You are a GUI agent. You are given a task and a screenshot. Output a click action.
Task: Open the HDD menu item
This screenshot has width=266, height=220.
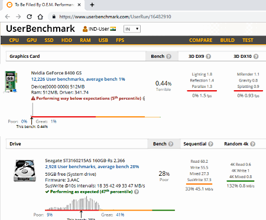[67, 40]
